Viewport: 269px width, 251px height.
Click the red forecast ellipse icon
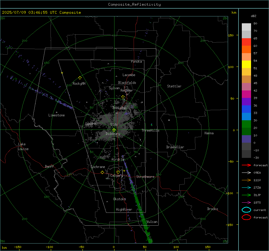246,217
